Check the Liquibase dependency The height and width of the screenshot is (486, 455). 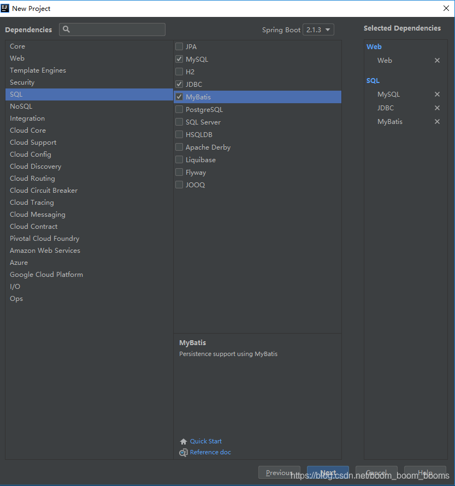point(179,159)
